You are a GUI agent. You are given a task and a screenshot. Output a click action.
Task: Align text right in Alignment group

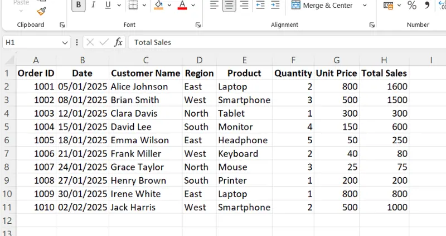[x=243, y=6]
